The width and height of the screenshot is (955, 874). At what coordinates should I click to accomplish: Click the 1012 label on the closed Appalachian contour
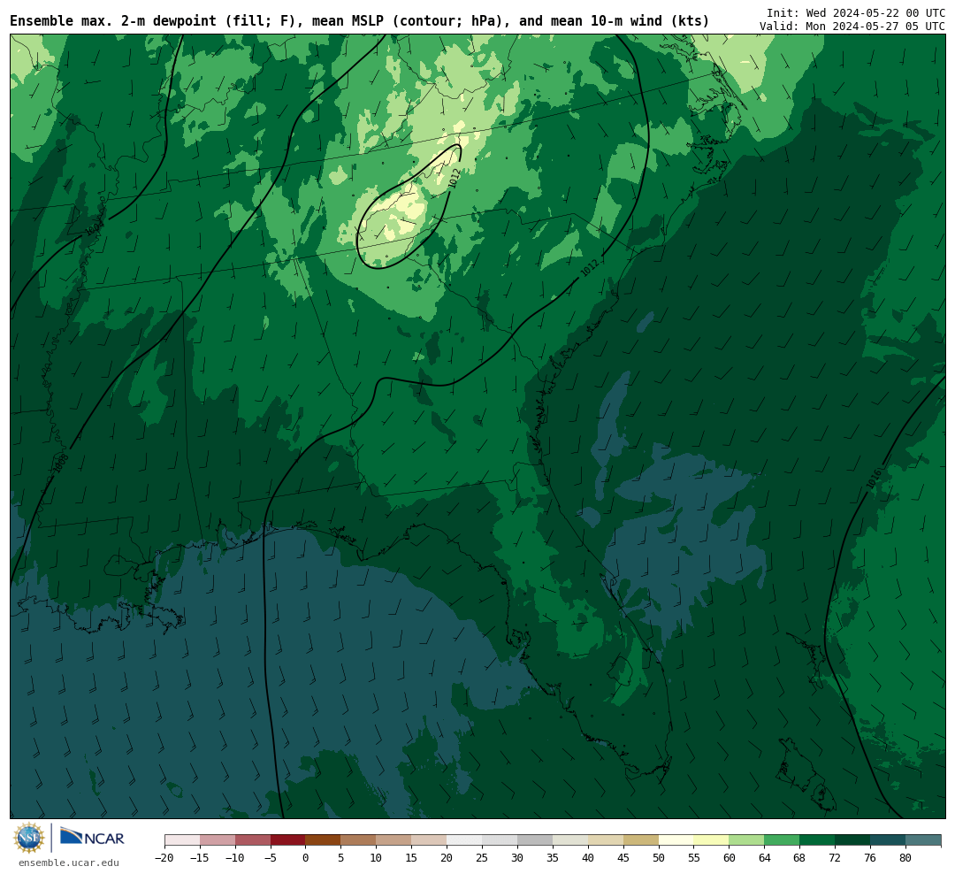click(x=453, y=178)
